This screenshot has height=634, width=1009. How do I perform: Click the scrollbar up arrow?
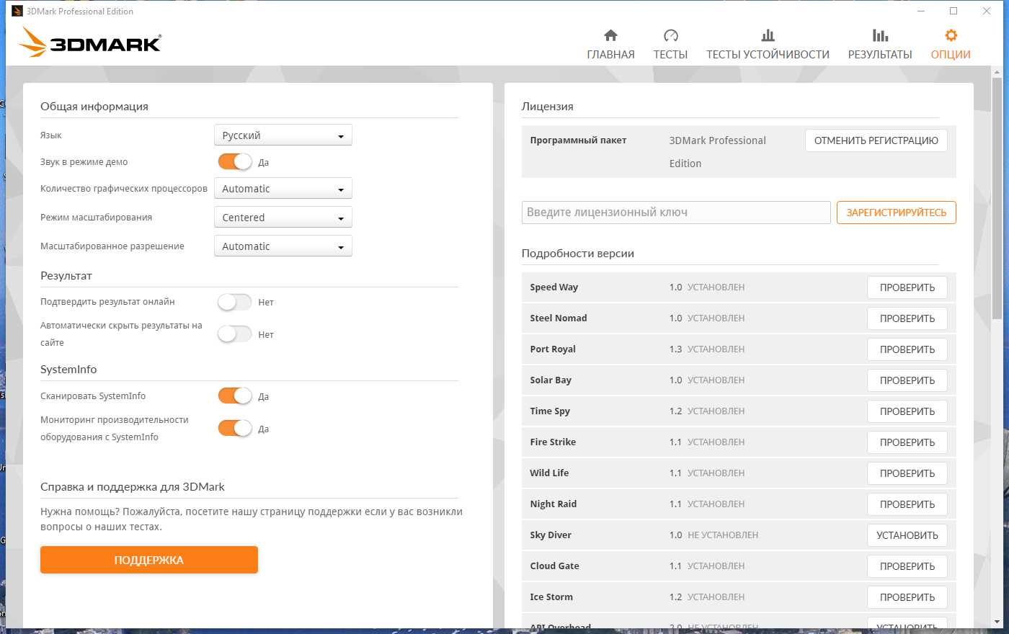point(997,72)
